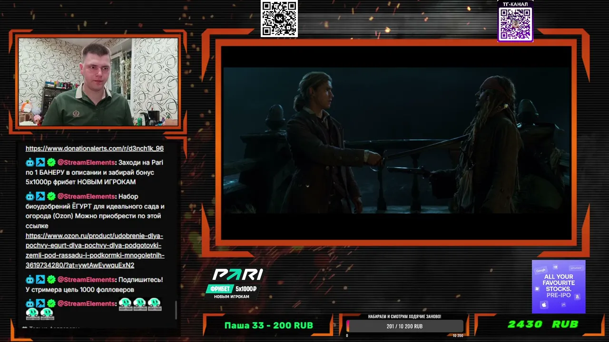Click the 'ТГ-КАНАЛ' label

click(515, 4)
